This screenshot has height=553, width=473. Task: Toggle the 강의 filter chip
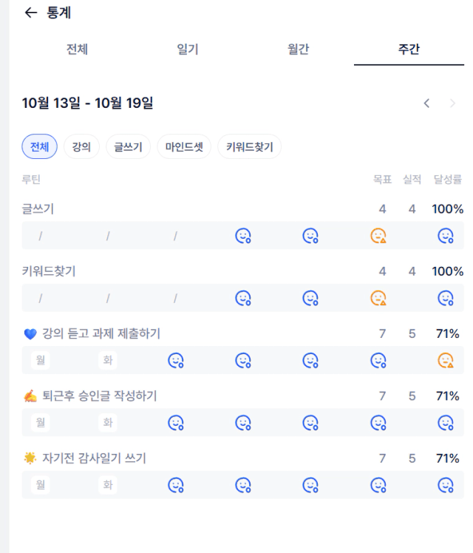81,146
